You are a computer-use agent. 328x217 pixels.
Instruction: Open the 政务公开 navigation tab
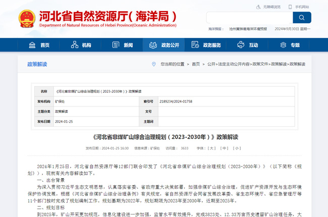pyautogui.click(x=164, y=45)
